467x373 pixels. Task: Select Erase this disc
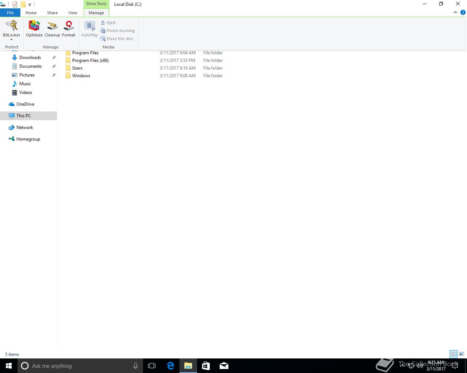tap(117, 39)
